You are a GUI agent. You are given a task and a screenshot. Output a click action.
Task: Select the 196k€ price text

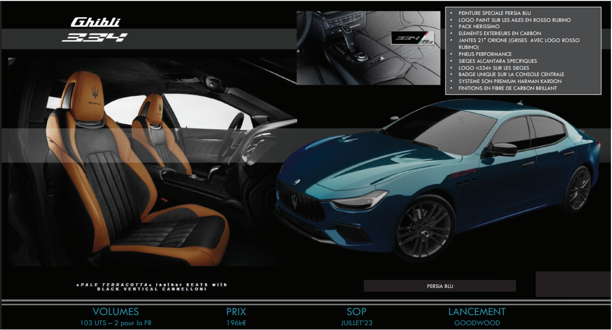pos(236,323)
